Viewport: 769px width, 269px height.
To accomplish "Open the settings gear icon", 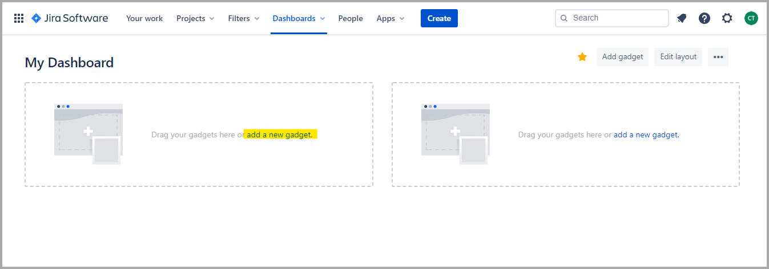I will coord(727,18).
